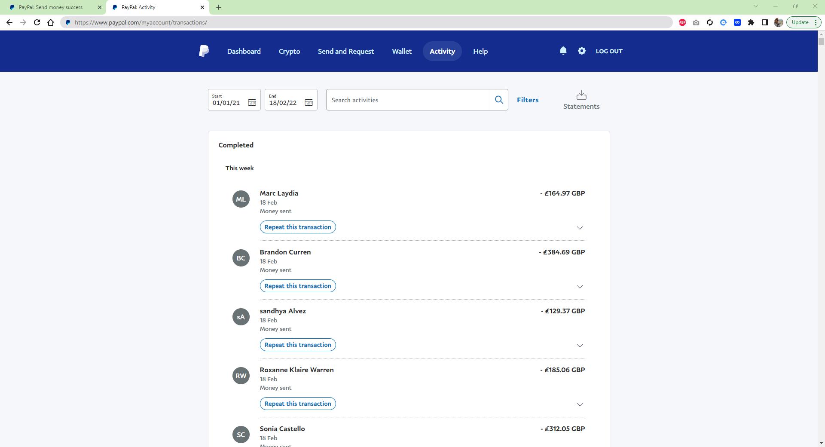Go to Send and Request page
The height and width of the screenshot is (447, 825).
[x=345, y=51]
